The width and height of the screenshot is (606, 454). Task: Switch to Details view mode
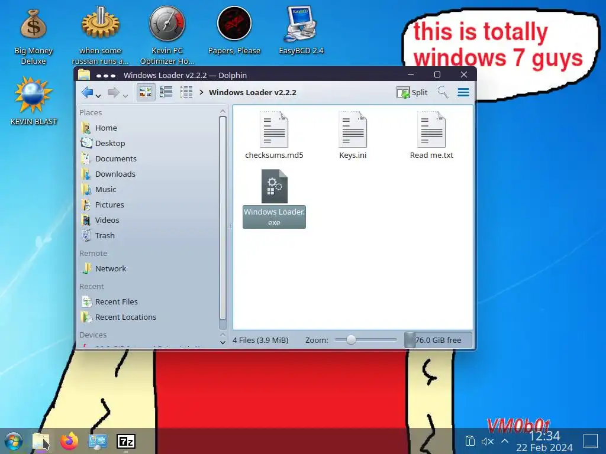[186, 92]
